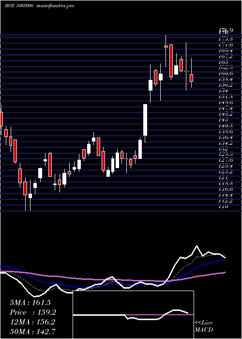Click the 165 price axis label

(224, 62)
